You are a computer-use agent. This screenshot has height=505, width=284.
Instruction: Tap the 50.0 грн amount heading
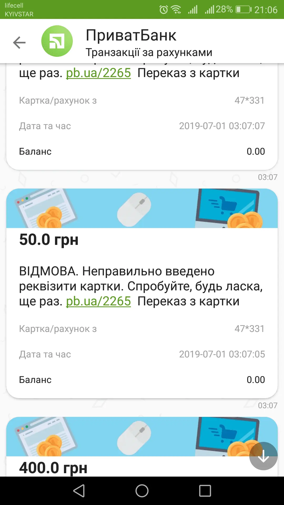pyautogui.click(x=49, y=240)
